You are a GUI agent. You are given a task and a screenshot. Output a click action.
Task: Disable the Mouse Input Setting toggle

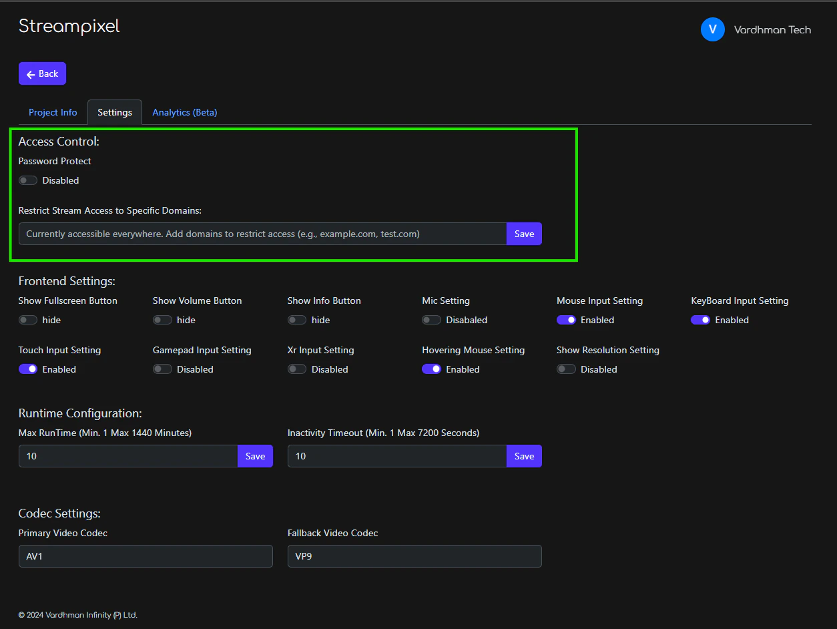pos(566,320)
